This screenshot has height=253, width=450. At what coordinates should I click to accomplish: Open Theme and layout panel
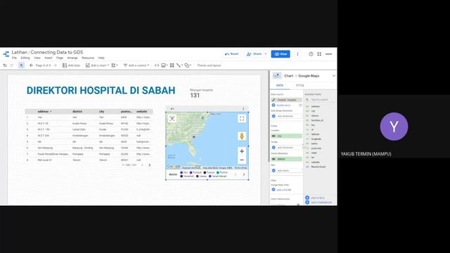209,65
